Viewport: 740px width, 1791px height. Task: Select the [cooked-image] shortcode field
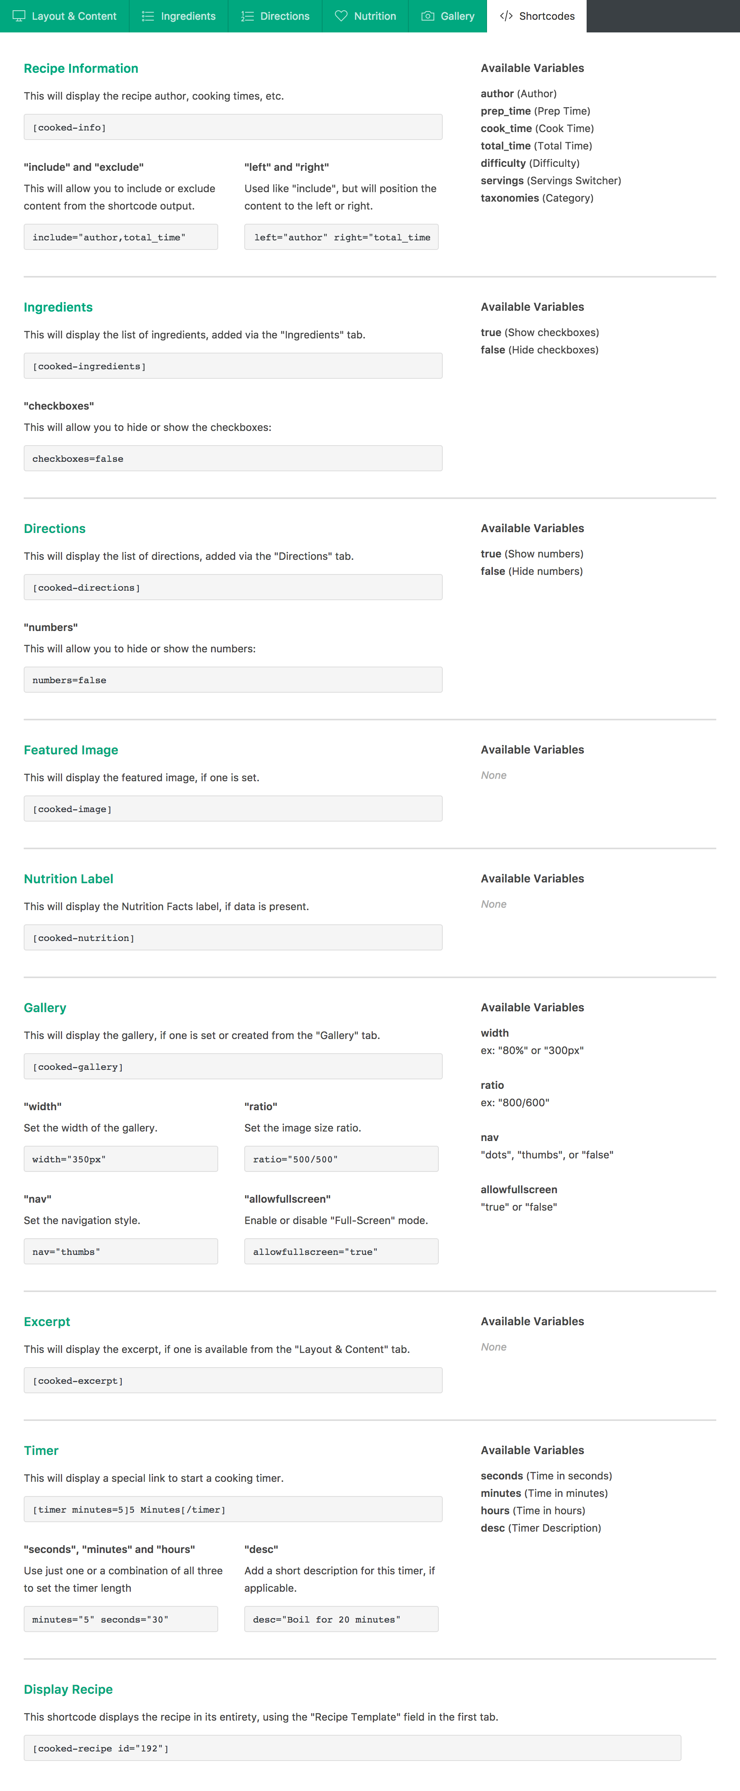pyautogui.click(x=233, y=809)
